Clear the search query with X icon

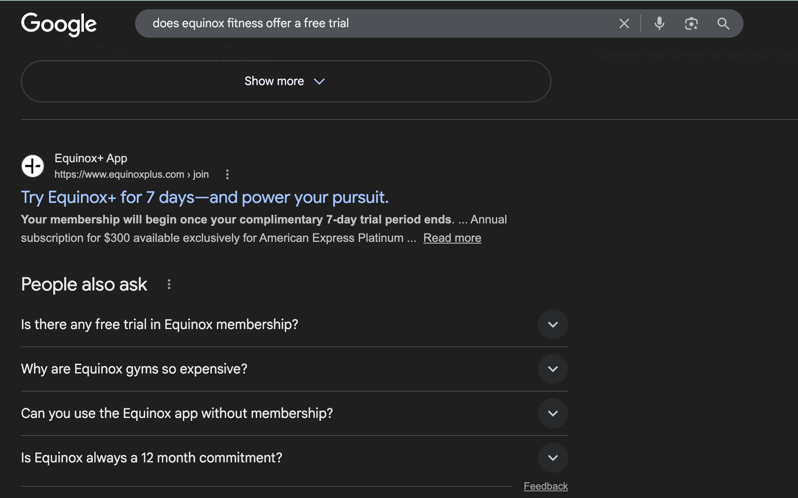[x=624, y=23]
